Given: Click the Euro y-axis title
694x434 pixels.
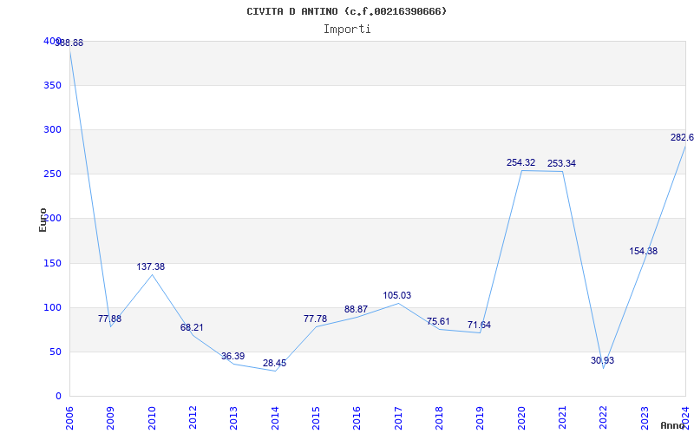Looking at the screenshot, I should point(43,219).
